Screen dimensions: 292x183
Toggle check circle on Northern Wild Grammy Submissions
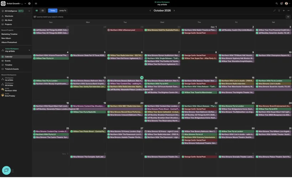[x=183, y=137]
